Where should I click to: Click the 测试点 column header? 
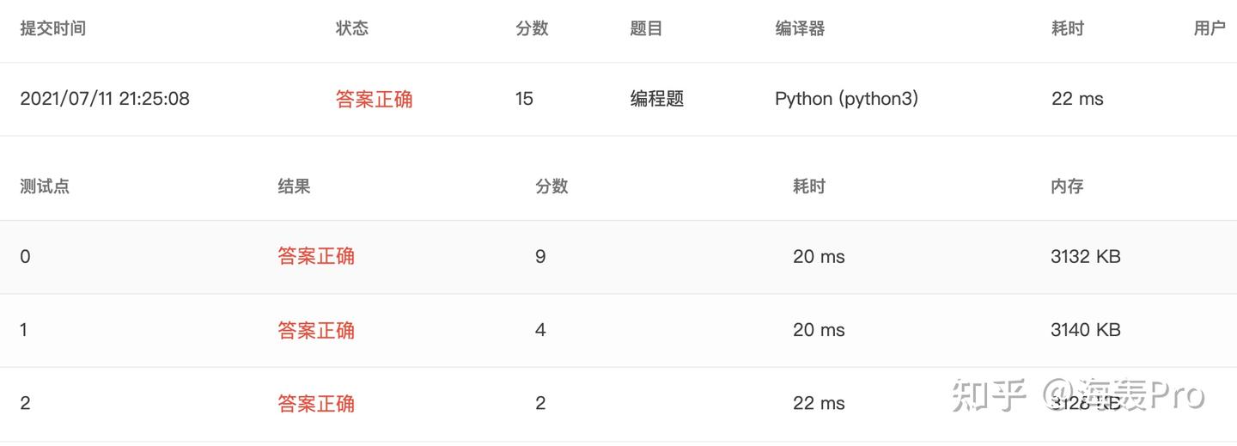point(45,186)
